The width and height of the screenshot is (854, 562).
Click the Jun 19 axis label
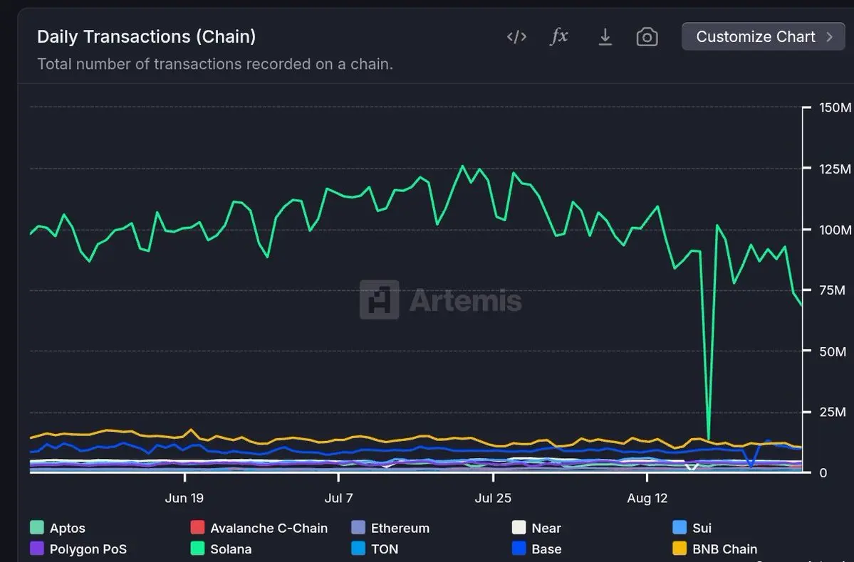184,498
